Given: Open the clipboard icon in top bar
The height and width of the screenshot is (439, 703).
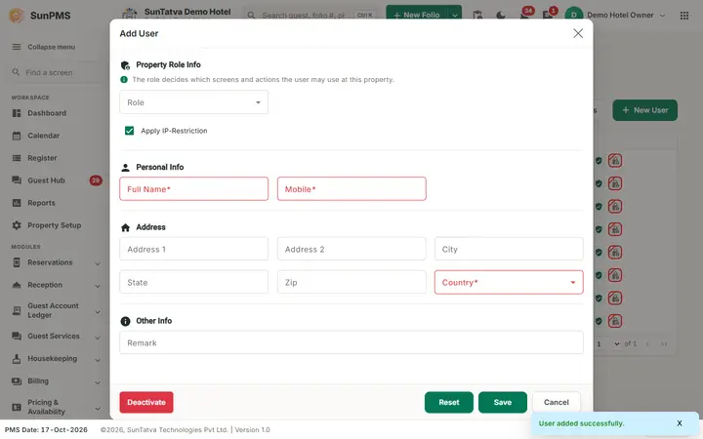Looking at the screenshot, I should point(477,16).
